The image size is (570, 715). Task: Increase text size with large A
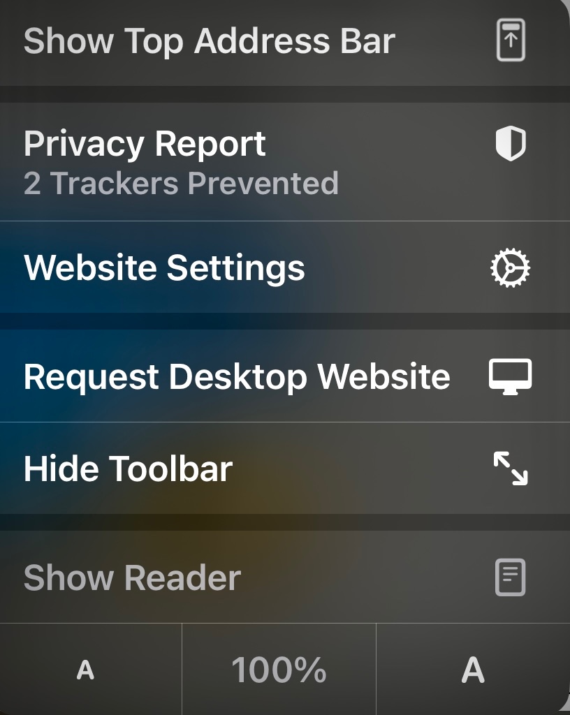coord(473,670)
